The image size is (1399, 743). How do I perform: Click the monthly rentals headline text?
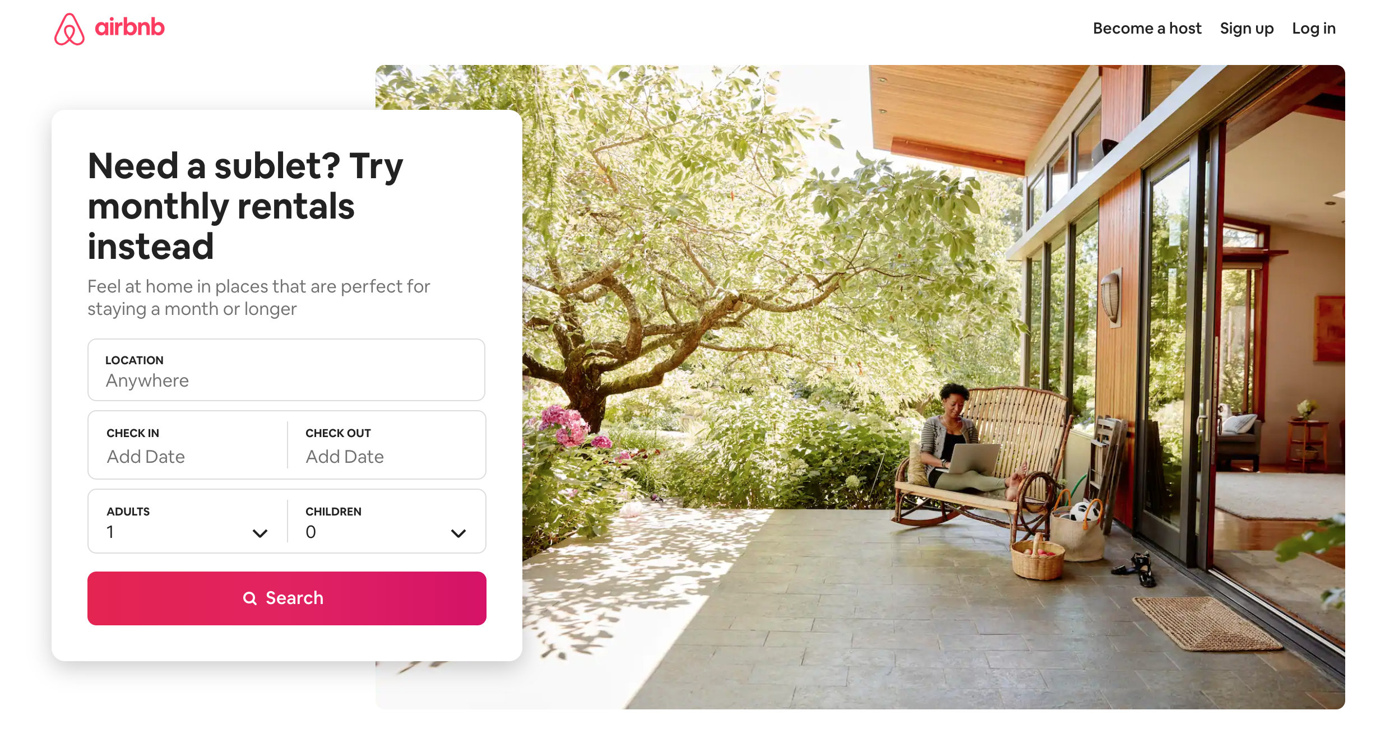(x=245, y=206)
